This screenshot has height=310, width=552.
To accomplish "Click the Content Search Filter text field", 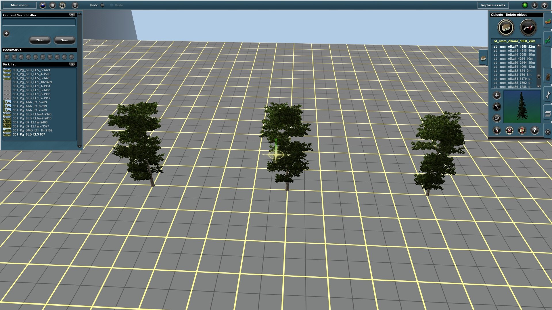I will coord(39,22).
